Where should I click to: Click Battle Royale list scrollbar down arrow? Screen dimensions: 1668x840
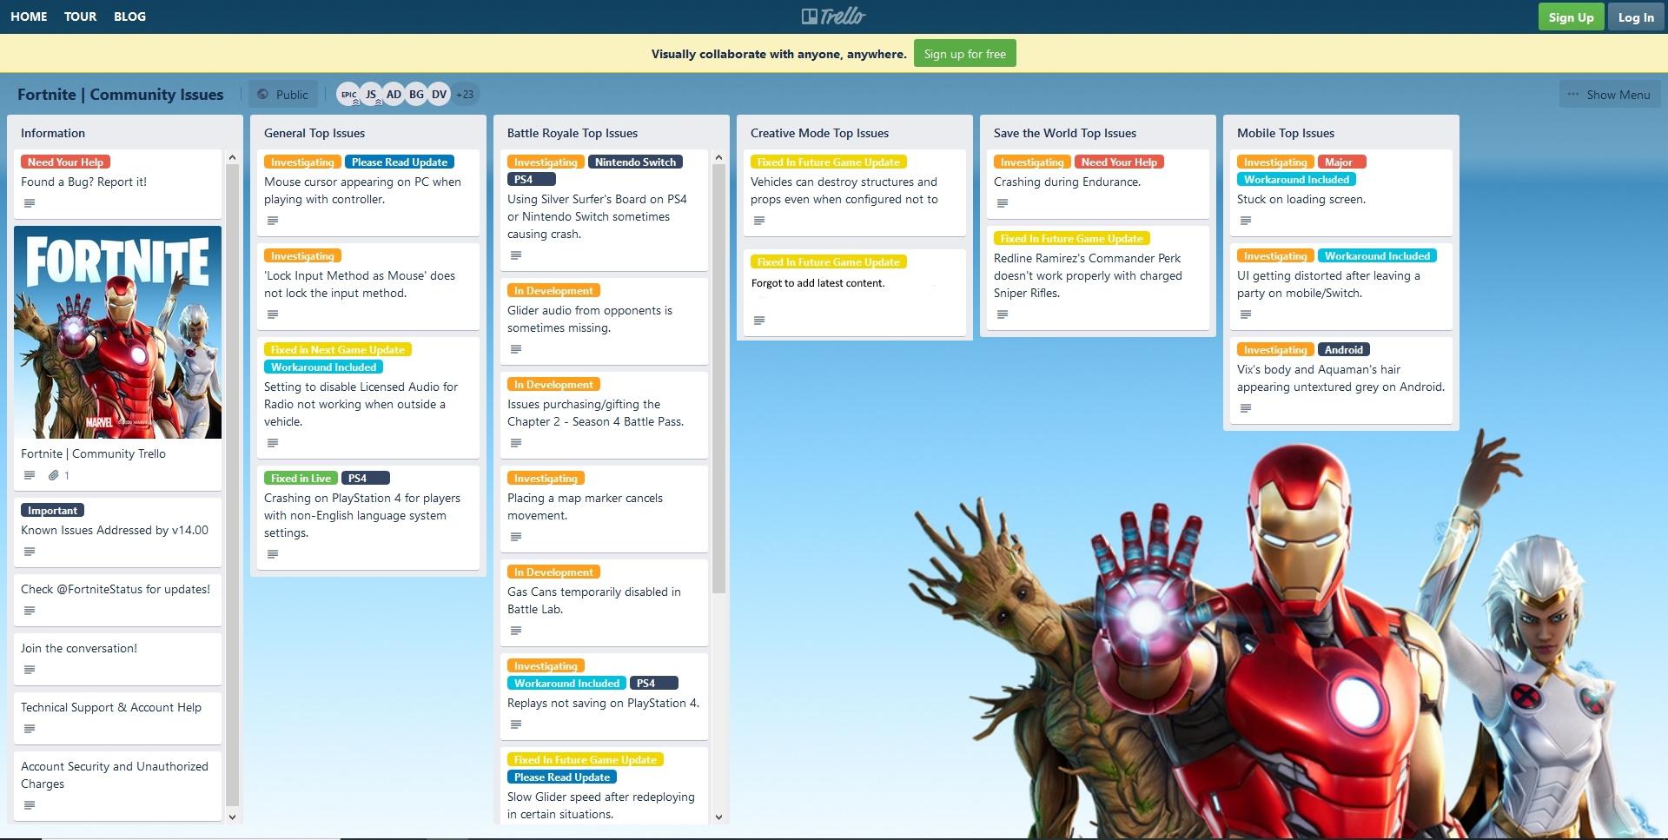point(718,817)
